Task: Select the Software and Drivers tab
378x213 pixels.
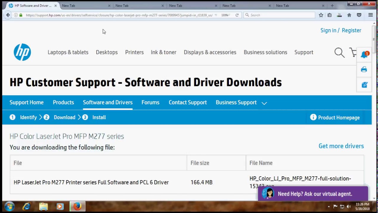Action: point(107,102)
